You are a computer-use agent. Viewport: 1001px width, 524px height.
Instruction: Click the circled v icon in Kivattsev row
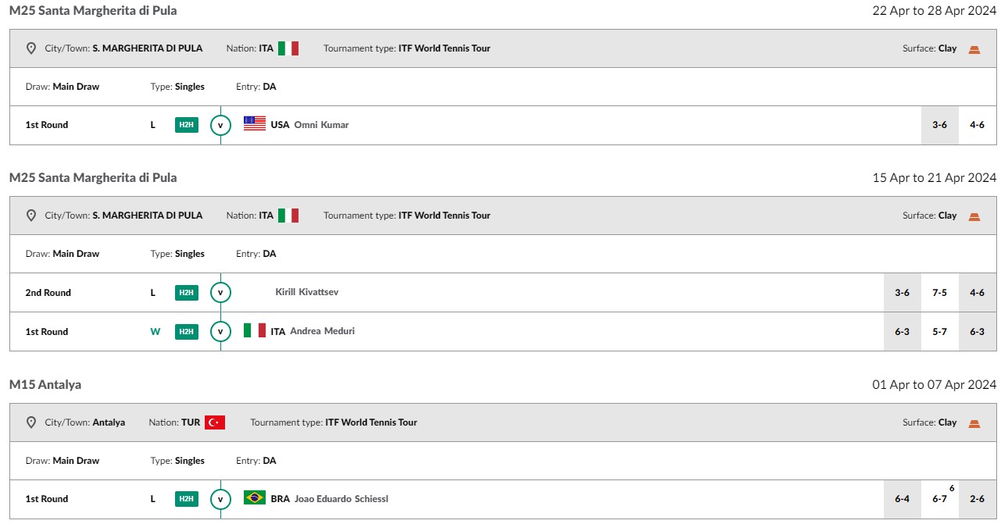click(x=220, y=293)
